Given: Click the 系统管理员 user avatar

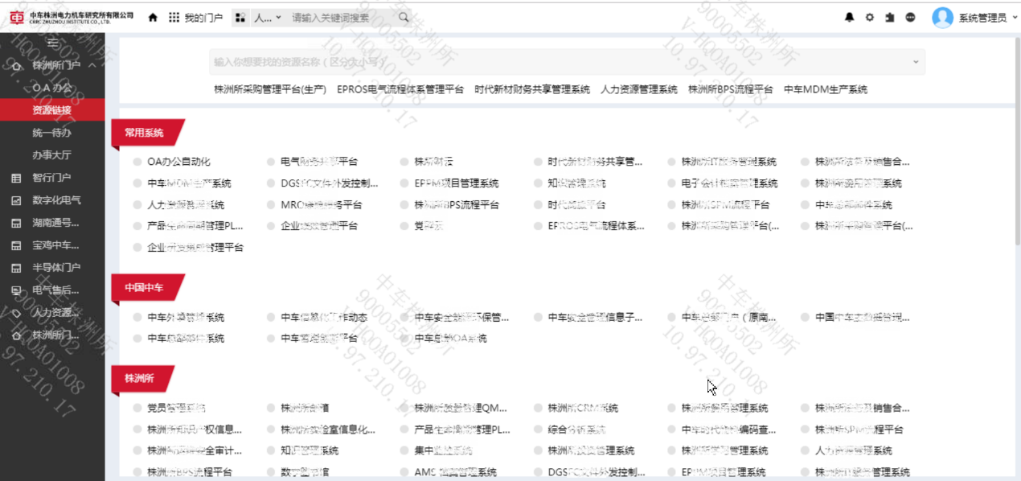Looking at the screenshot, I should 942,18.
